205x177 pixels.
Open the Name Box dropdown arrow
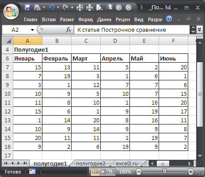coord(32,30)
